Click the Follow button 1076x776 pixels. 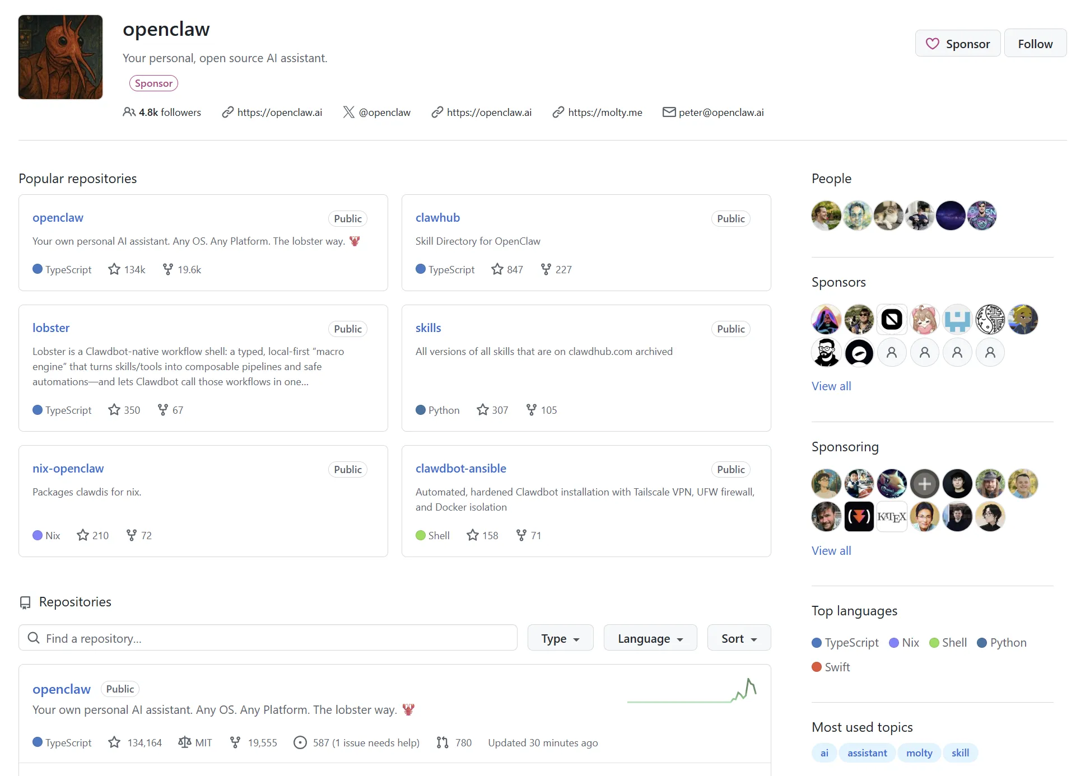(1035, 43)
